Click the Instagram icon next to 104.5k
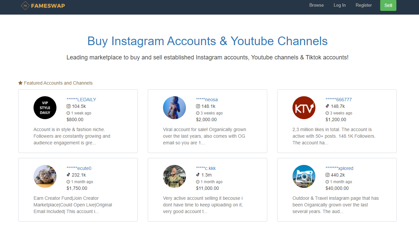This screenshot has height=225, width=419. (68, 106)
